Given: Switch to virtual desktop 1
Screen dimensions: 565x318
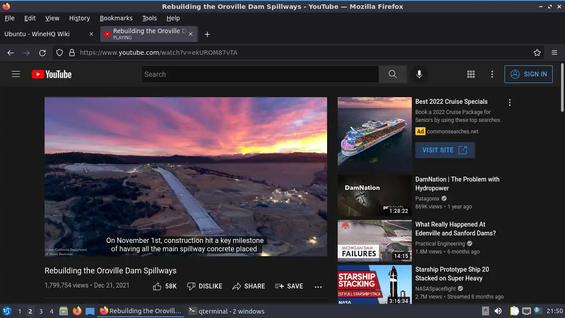Looking at the screenshot, I should (x=19, y=311).
